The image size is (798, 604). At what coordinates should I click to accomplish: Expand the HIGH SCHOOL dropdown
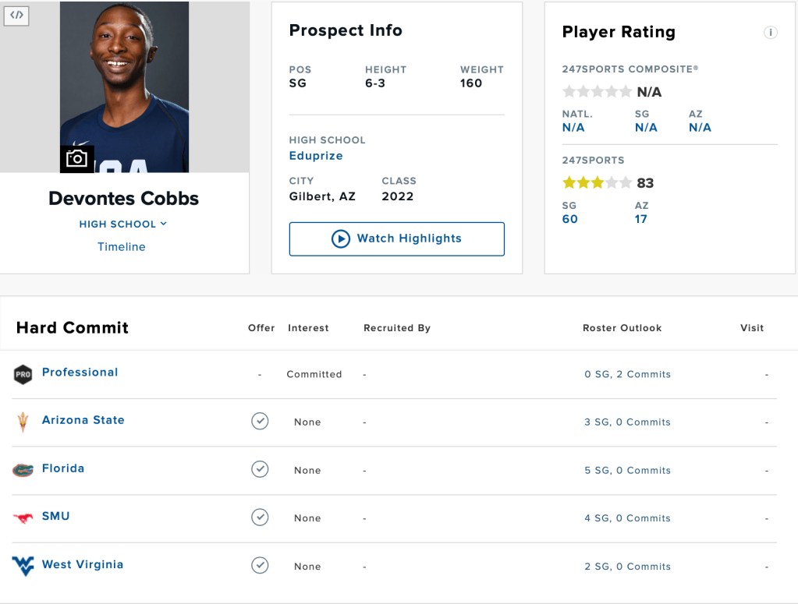click(x=123, y=224)
